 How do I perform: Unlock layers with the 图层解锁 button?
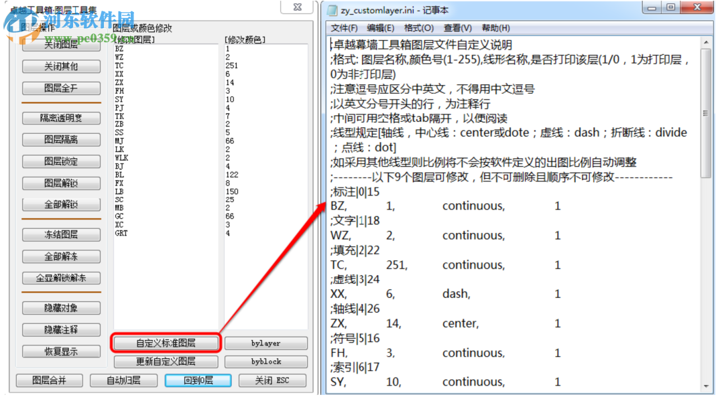tap(61, 183)
